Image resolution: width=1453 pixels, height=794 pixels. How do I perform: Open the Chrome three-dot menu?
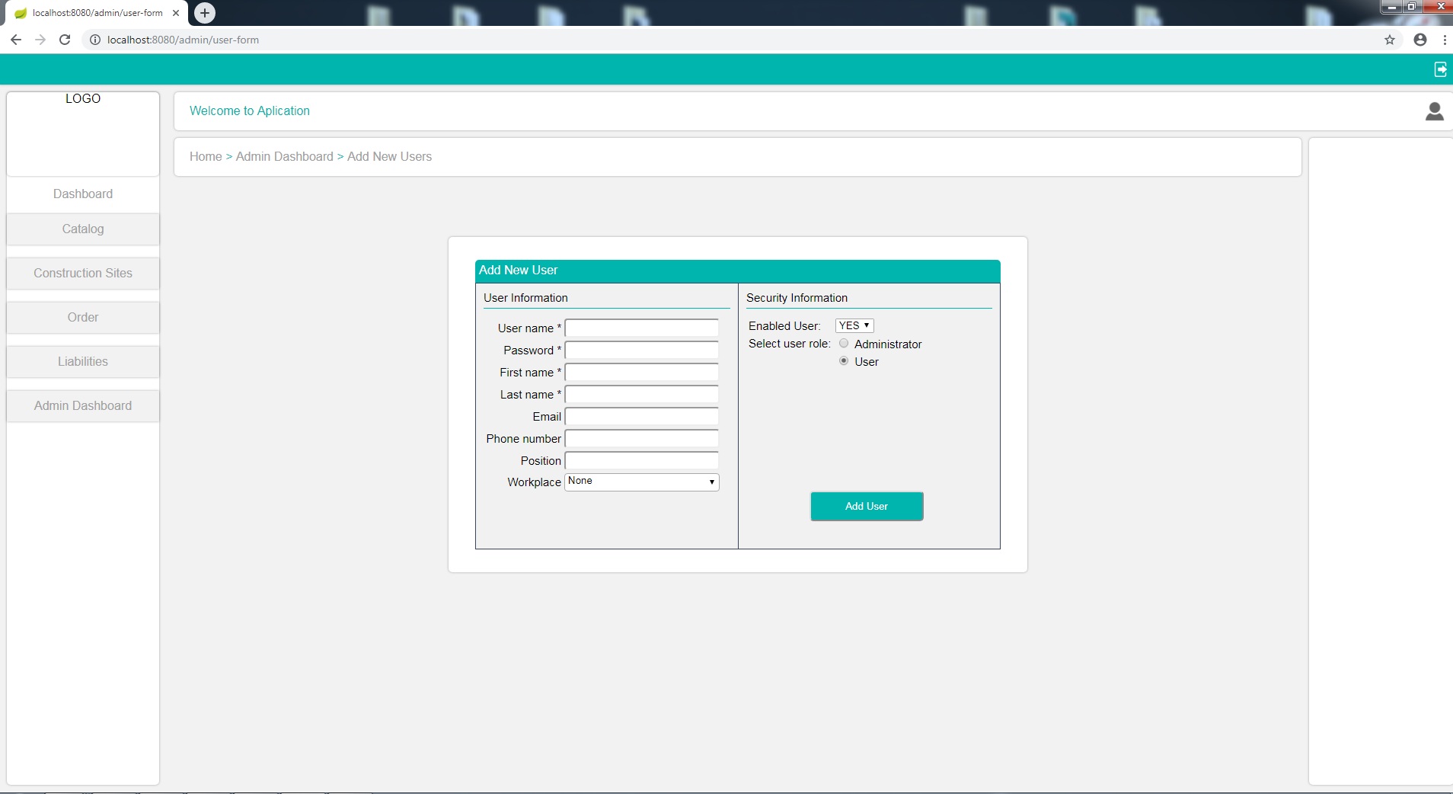click(x=1445, y=40)
